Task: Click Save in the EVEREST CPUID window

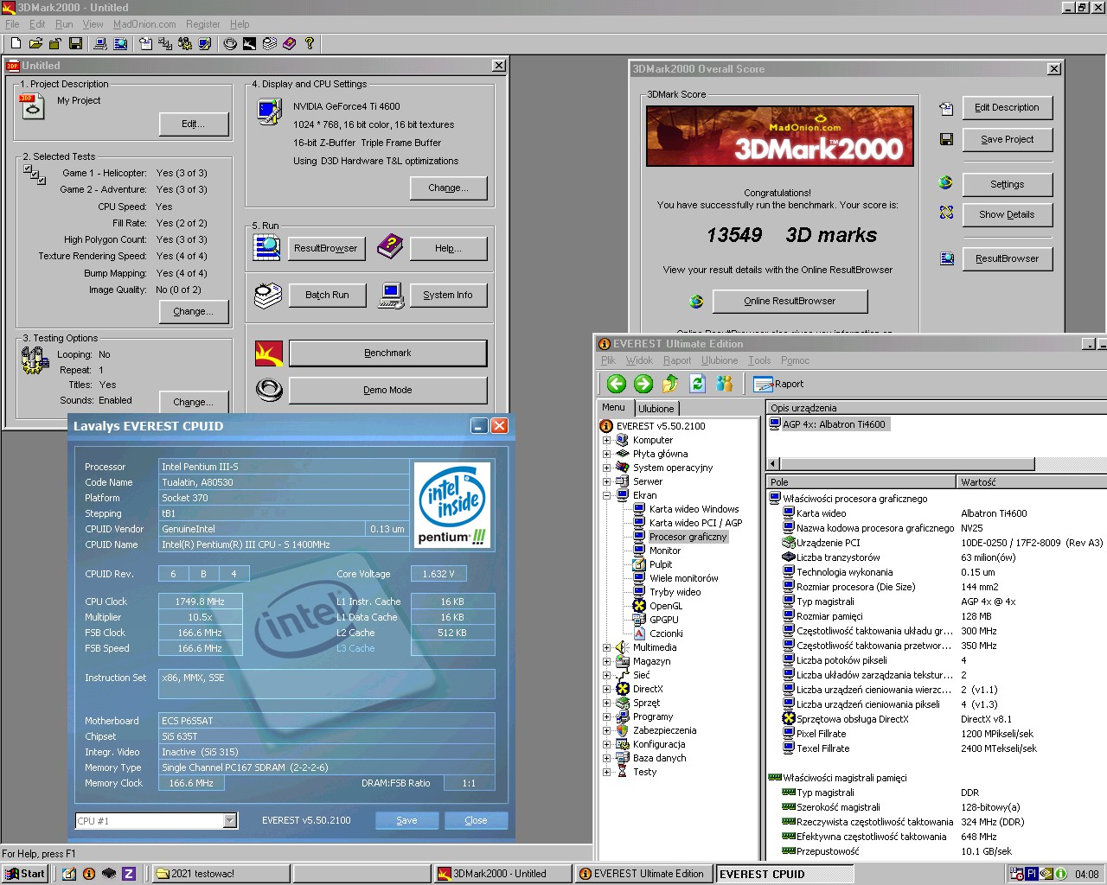Action: point(406,821)
